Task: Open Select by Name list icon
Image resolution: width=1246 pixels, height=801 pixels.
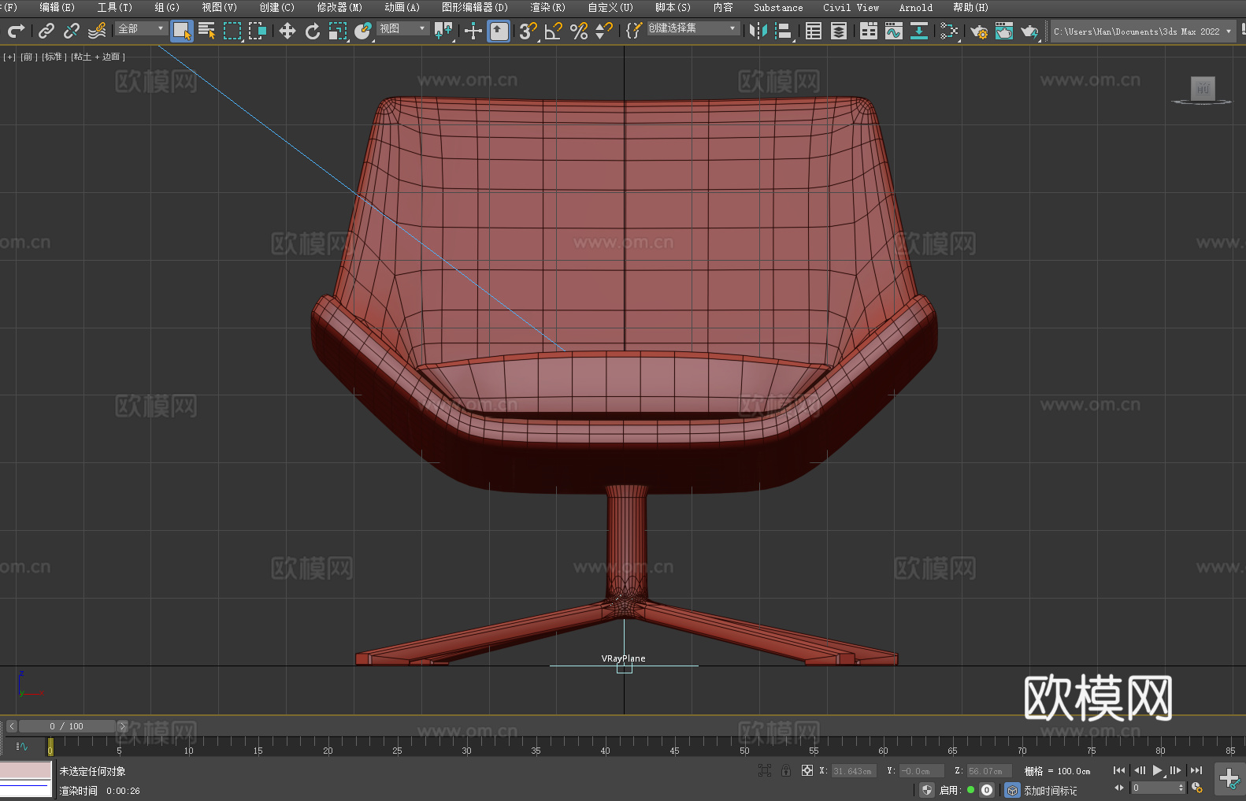Action: point(207,31)
